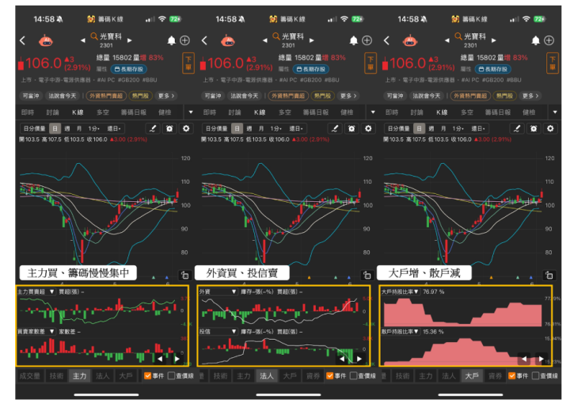Open the 1分 interval dropdown in 外資買 screen
The height and width of the screenshot is (411, 570).
pyautogui.click(x=275, y=128)
